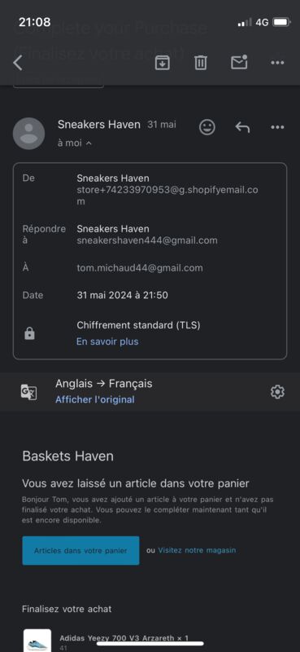Click the 'Articles dans votre panier' button
300x652 pixels.
81,551
